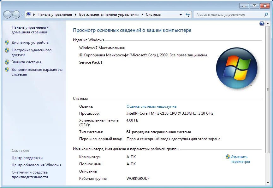Click shield icon next to Изменить параметры
Image resolution: width=273 pixels, height=188 pixels.
[228, 157]
